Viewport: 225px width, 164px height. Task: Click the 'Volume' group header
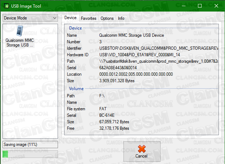tap(76, 89)
